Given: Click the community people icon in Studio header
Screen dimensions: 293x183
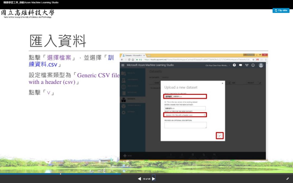Looking at the screenshot, I should (247, 65).
